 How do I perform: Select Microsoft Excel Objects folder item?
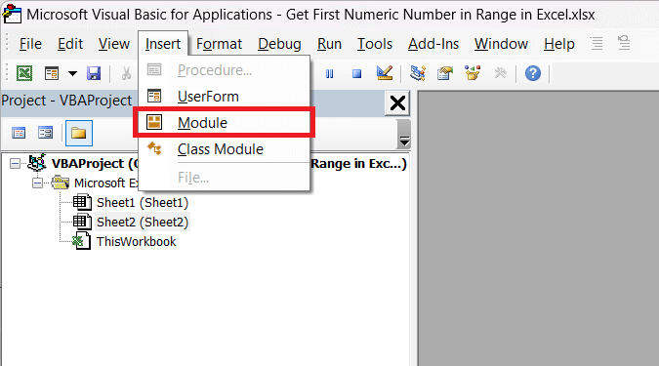[x=105, y=183]
